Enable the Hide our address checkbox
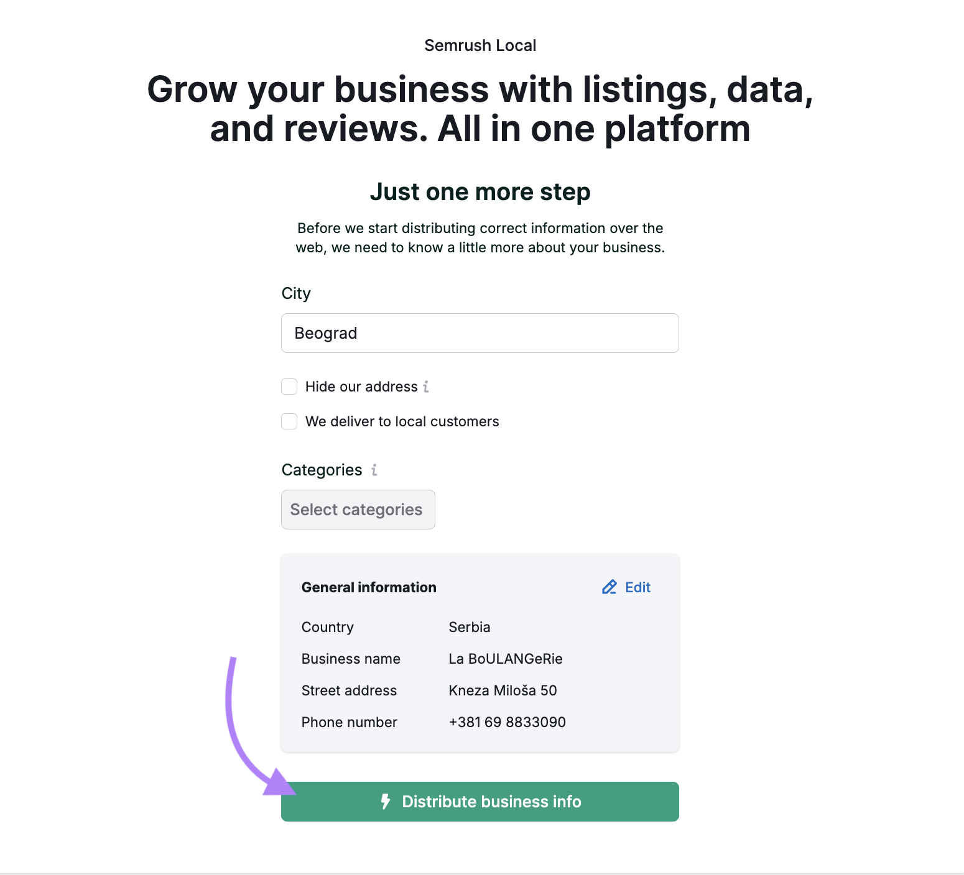 click(289, 387)
